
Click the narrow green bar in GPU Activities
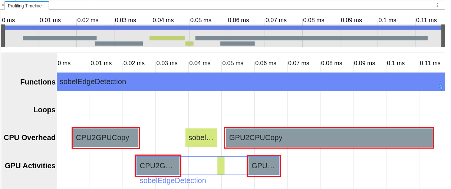(221, 166)
